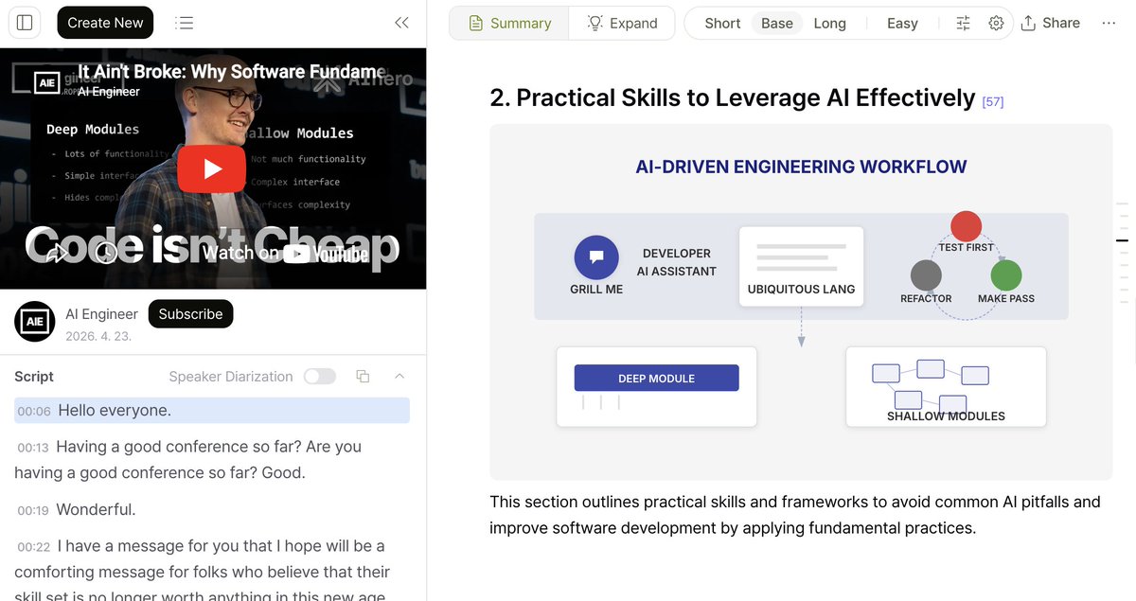Click the video watch later clock icon
This screenshot has height=601, width=1136.
point(105,253)
